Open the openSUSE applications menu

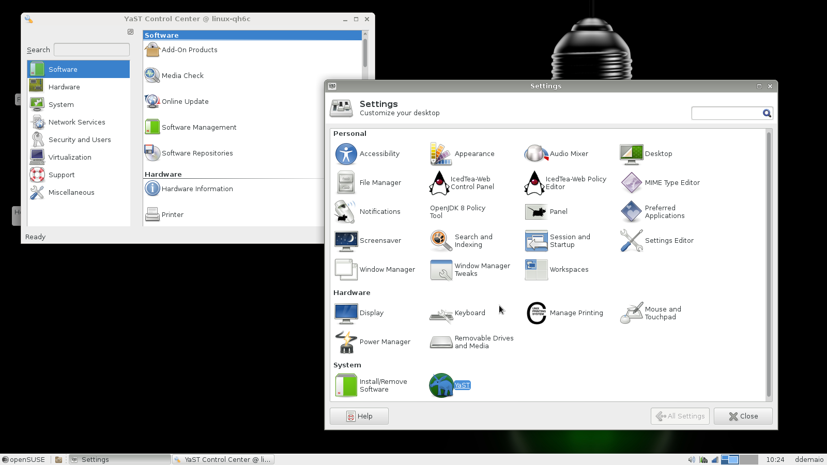point(24,459)
